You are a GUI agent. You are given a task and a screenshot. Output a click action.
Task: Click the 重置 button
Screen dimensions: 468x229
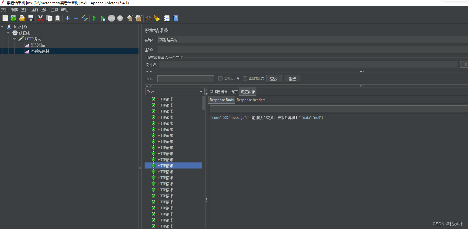tap(292, 79)
